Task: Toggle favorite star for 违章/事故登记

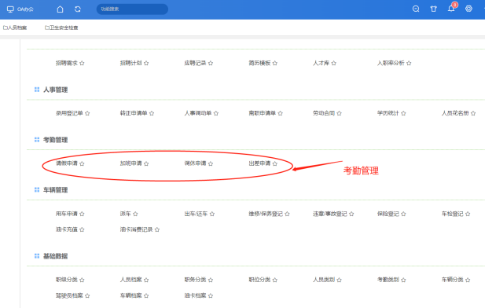Action: (351, 214)
